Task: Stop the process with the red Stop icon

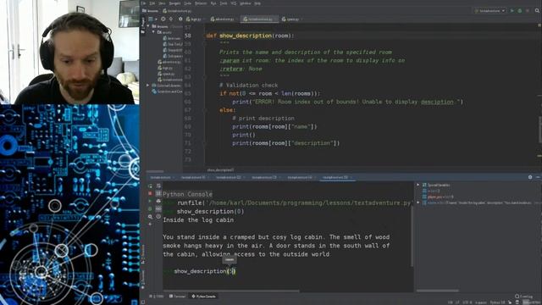Action: [528, 11]
